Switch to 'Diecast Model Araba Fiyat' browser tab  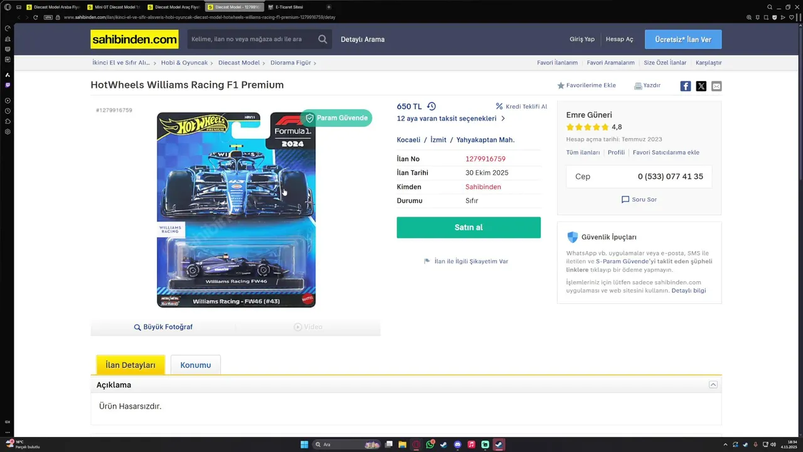53,7
